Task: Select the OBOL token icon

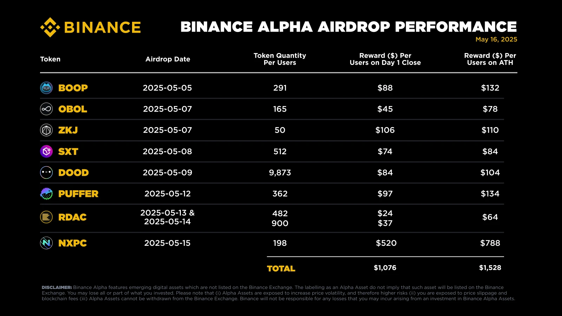Action: [46, 109]
